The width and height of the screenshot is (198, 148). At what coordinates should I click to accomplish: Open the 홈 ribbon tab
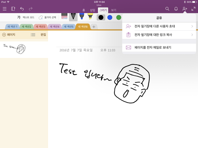pyautogui.click(x=84, y=10)
